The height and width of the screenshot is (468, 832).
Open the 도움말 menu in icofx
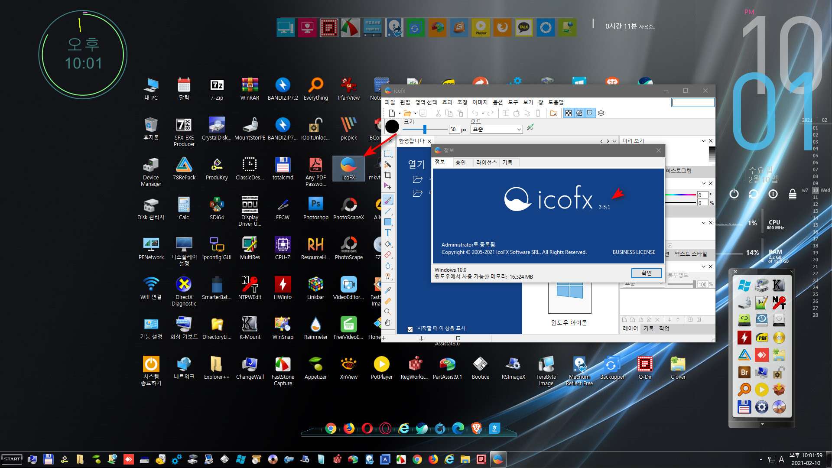[x=556, y=102]
